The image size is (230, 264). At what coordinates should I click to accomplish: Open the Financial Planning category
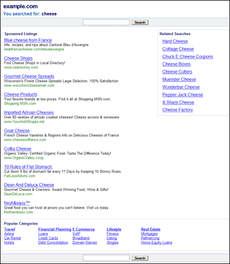[55, 229]
